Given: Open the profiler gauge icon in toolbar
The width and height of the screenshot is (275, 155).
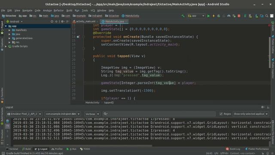Looking at the screenshot, I should pyautogui.click(x=229, y=16).
